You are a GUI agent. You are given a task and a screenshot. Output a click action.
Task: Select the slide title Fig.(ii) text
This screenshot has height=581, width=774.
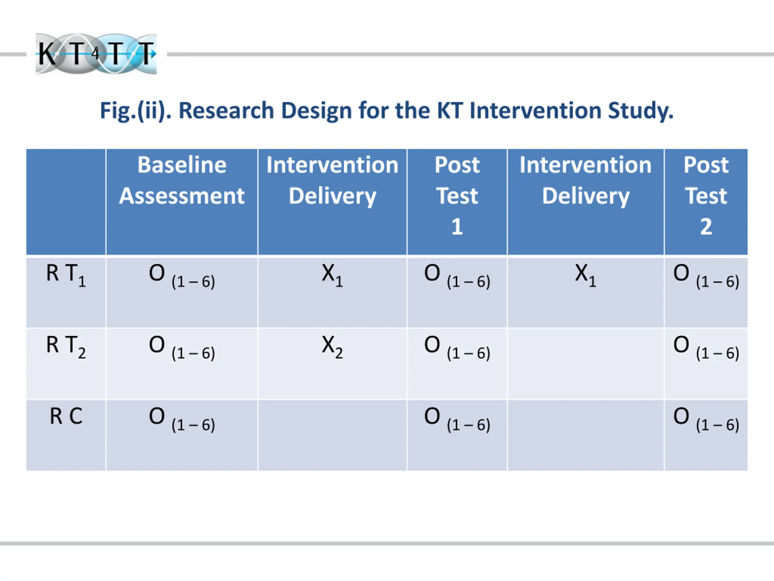(387, 111)
